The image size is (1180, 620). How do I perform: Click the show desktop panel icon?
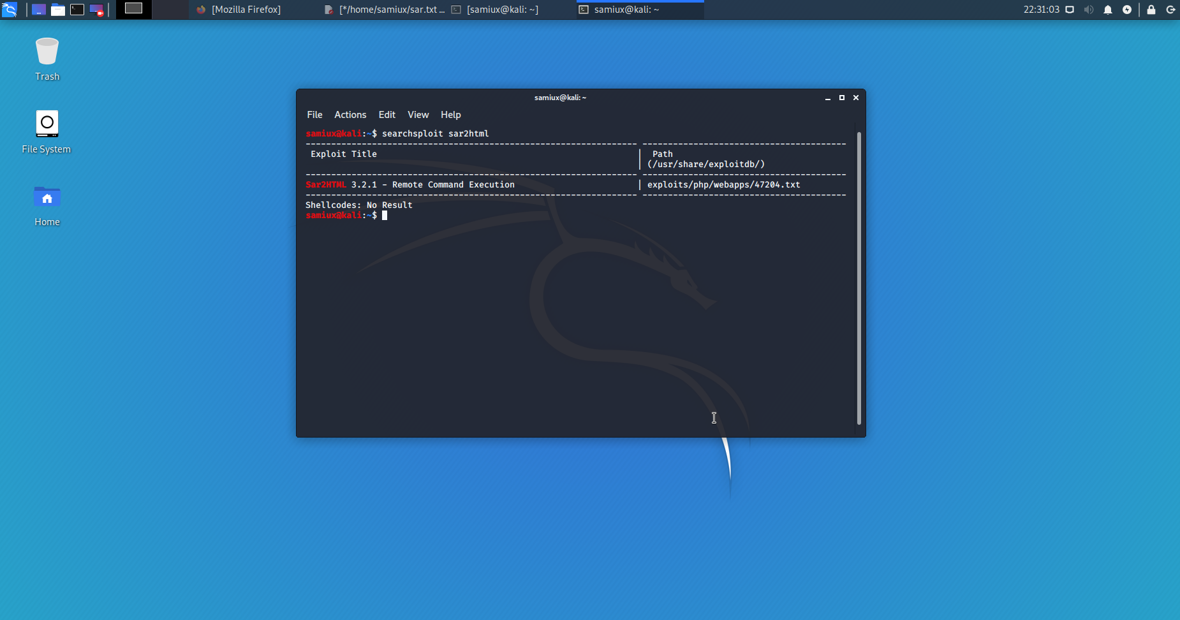click(x=39, y=10)
